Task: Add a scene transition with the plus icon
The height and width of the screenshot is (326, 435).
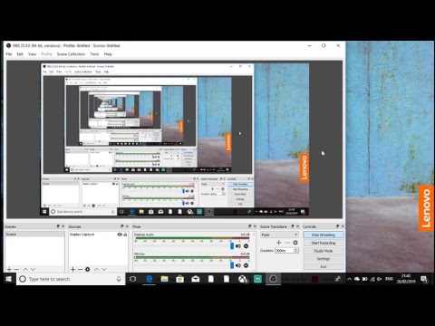Action: [x=279, y=243]
